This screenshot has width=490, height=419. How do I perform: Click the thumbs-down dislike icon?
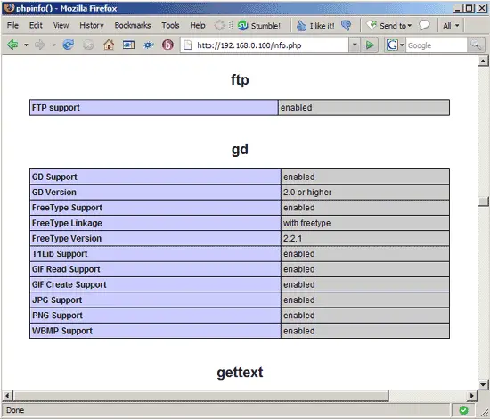tap(346, 25)
